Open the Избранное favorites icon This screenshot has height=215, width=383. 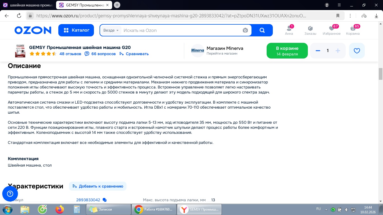331,30
